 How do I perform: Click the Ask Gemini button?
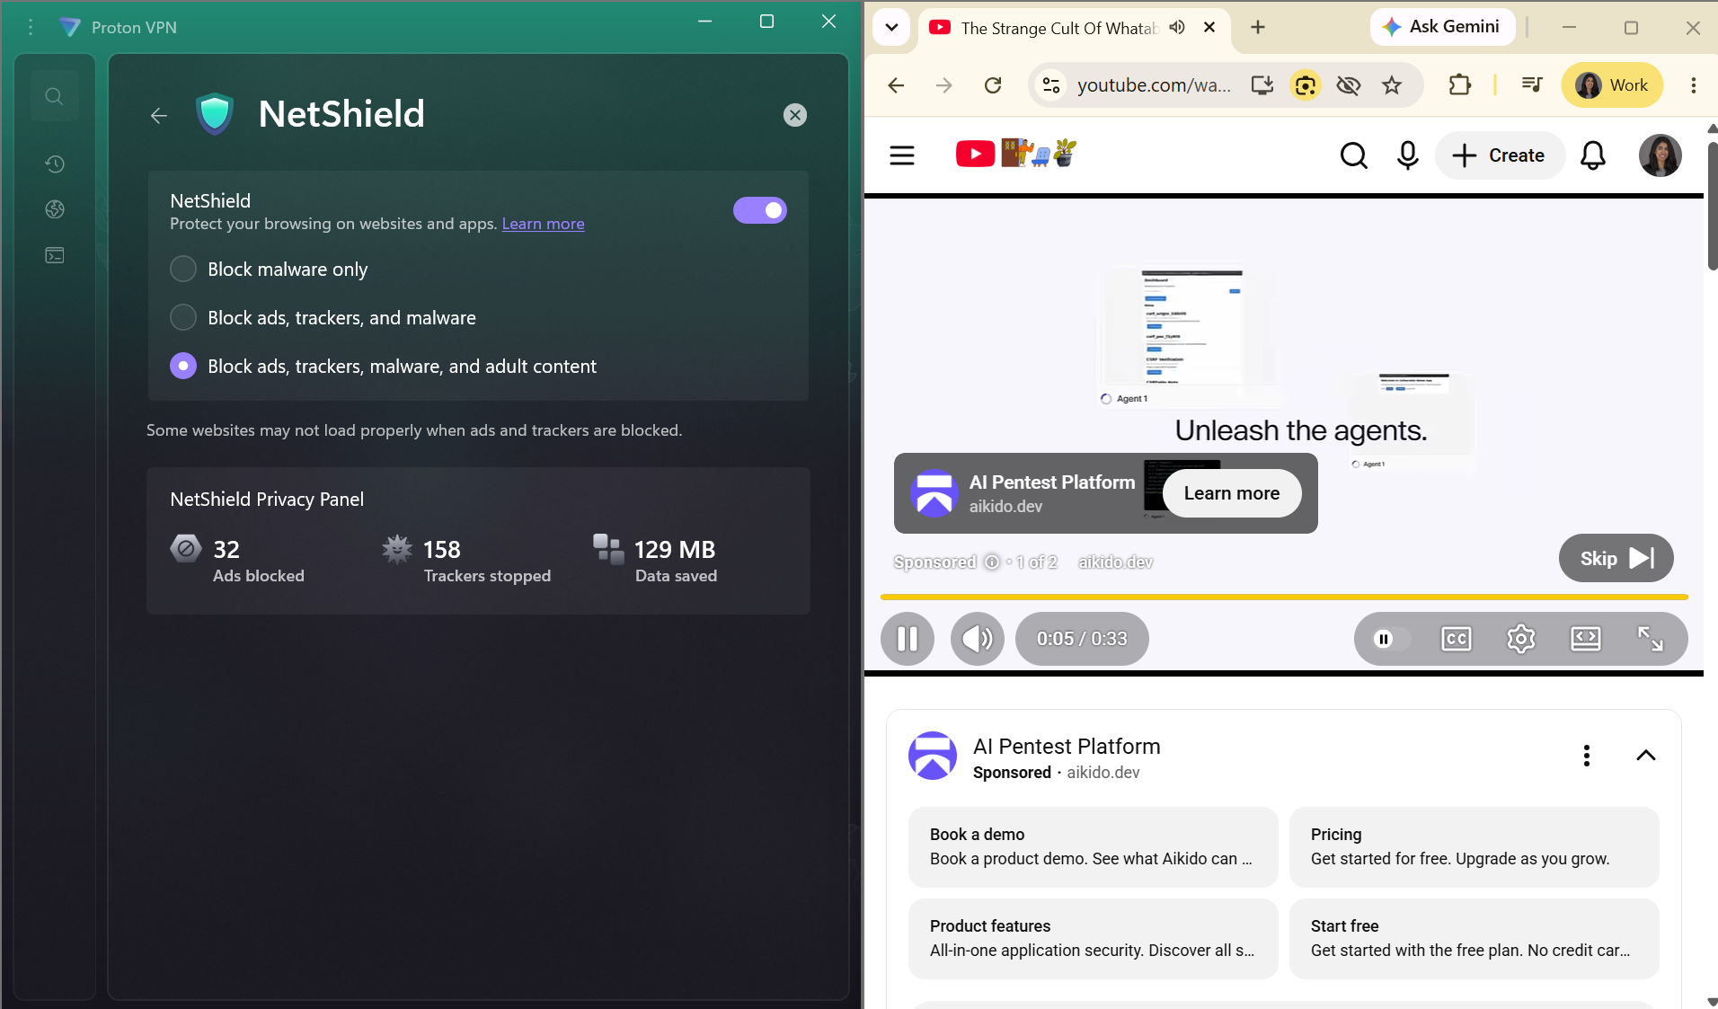1442,27
